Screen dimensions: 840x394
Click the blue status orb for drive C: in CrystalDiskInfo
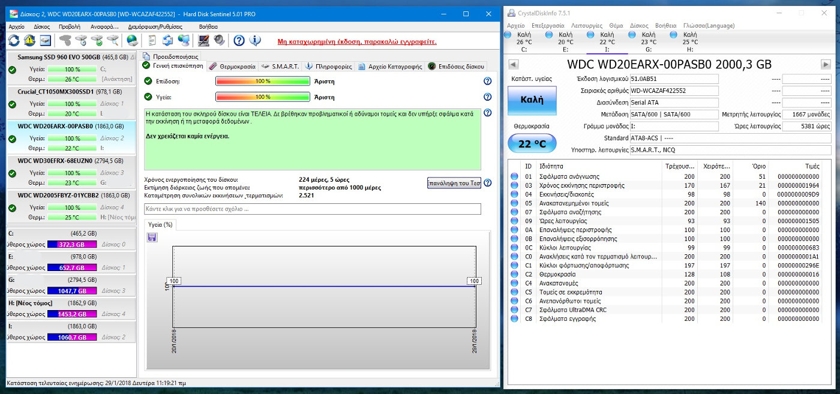click(508, 35)
